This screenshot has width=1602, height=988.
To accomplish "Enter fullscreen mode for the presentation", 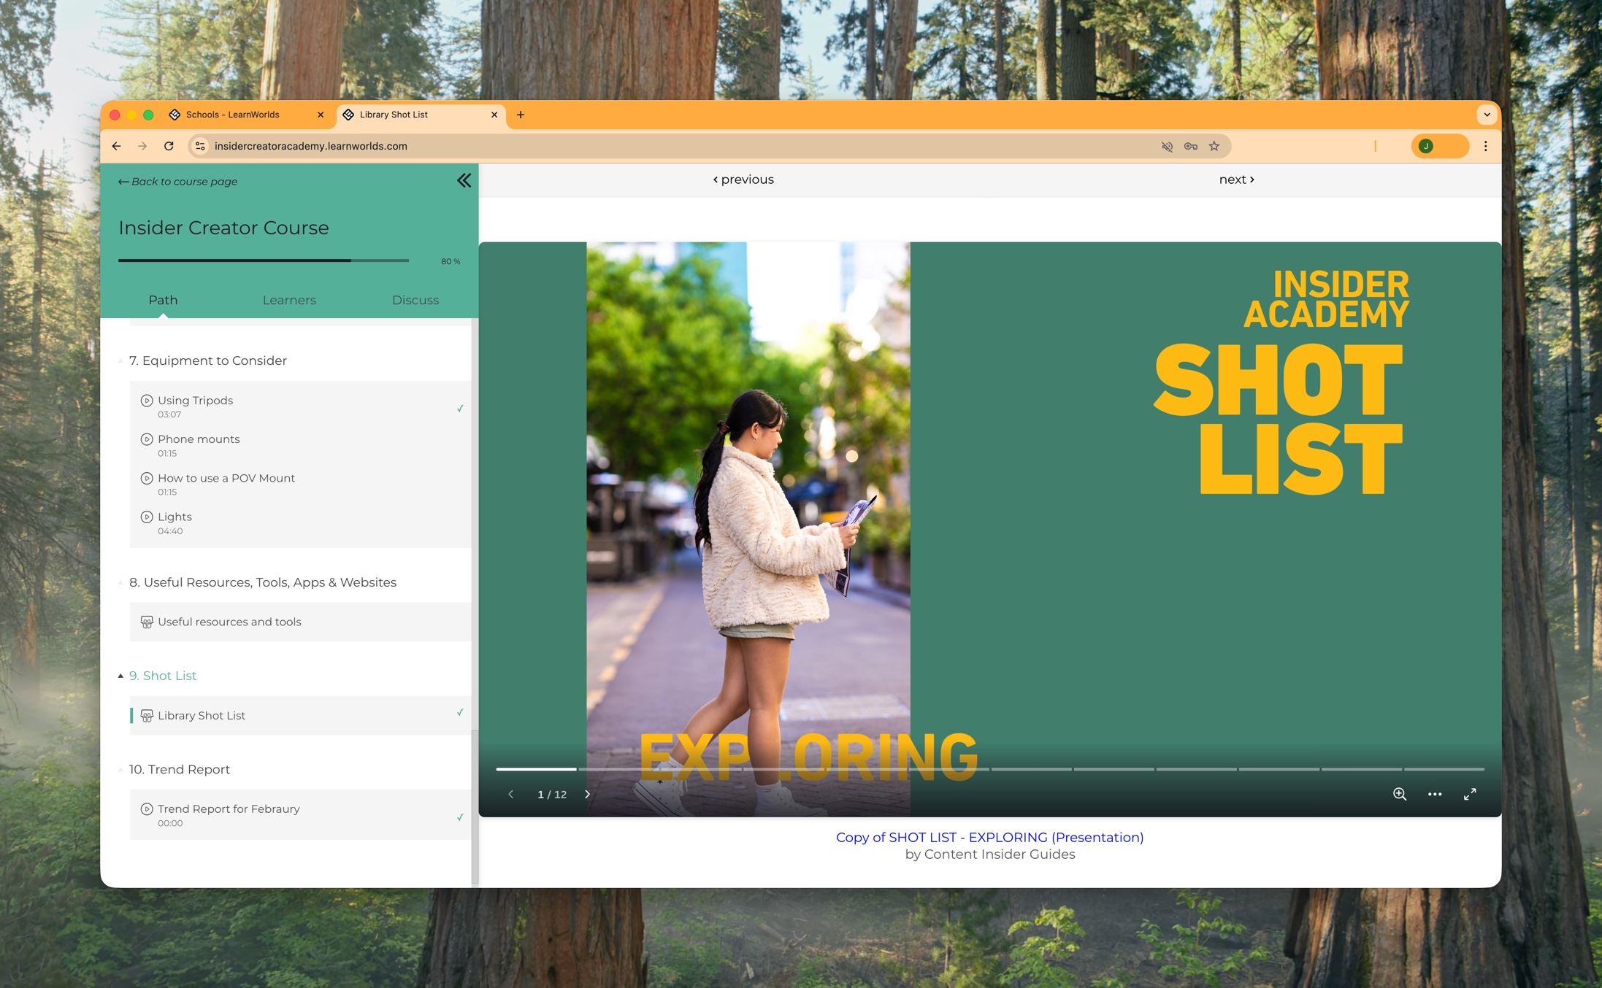I will (x=1469, y=794).
